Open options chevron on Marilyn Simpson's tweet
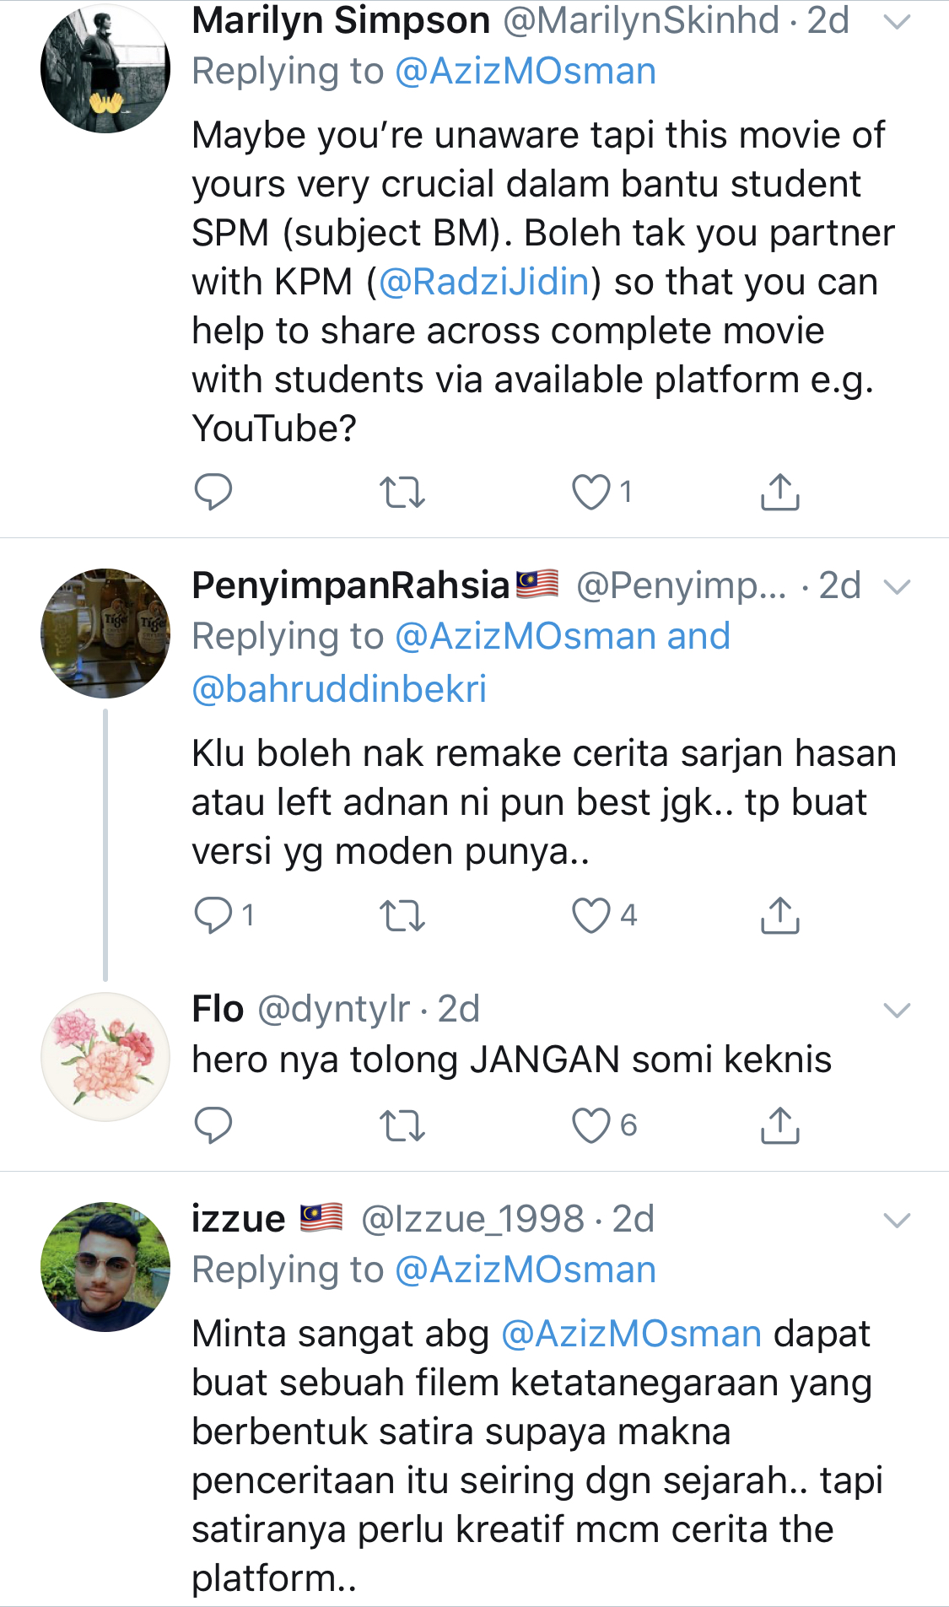 (x=896, y=22)
